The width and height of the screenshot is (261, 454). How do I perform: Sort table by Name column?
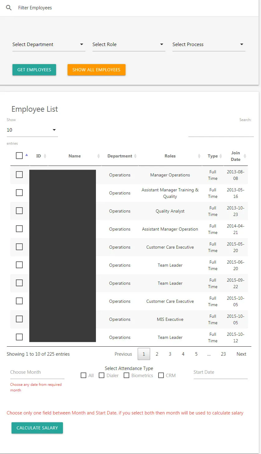coord(75,156)
